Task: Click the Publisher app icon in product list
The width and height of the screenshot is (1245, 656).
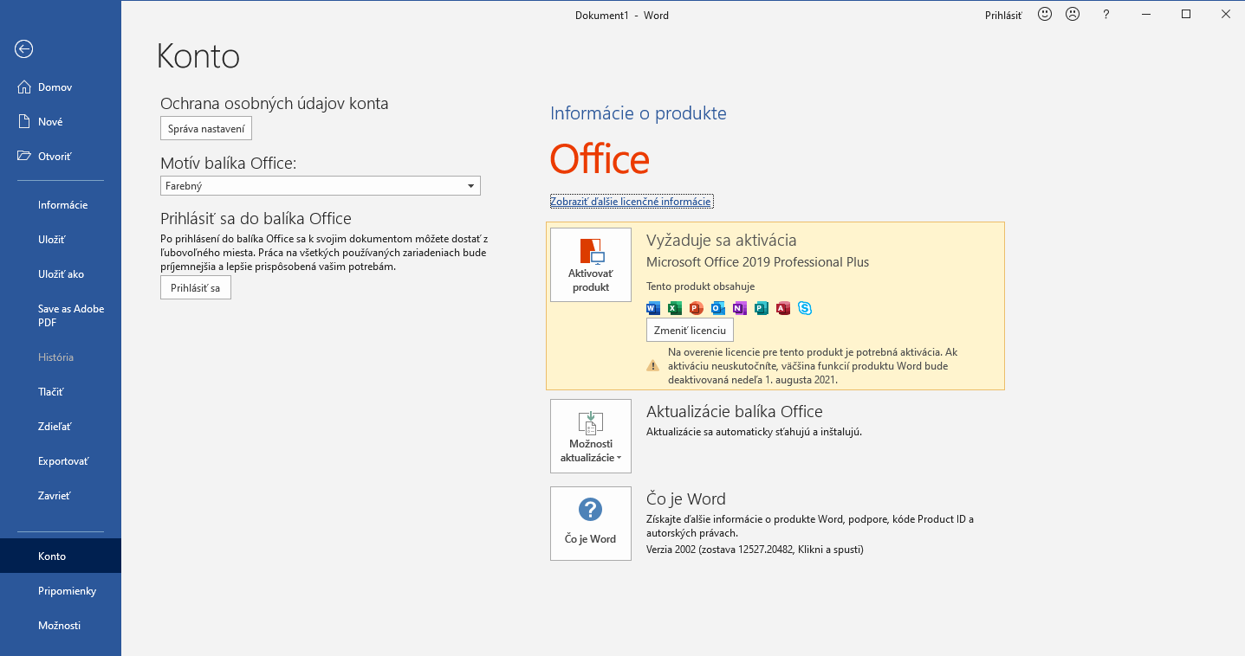Action: pyautogui.click(x=762, y=308)
